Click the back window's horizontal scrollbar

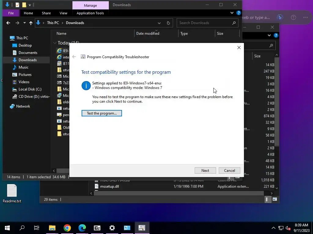(179, 193)
